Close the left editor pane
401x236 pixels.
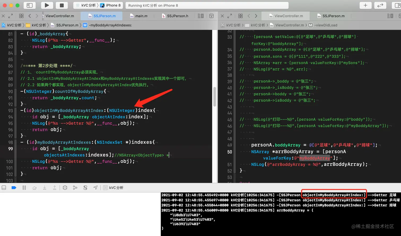tap(3, 16)
